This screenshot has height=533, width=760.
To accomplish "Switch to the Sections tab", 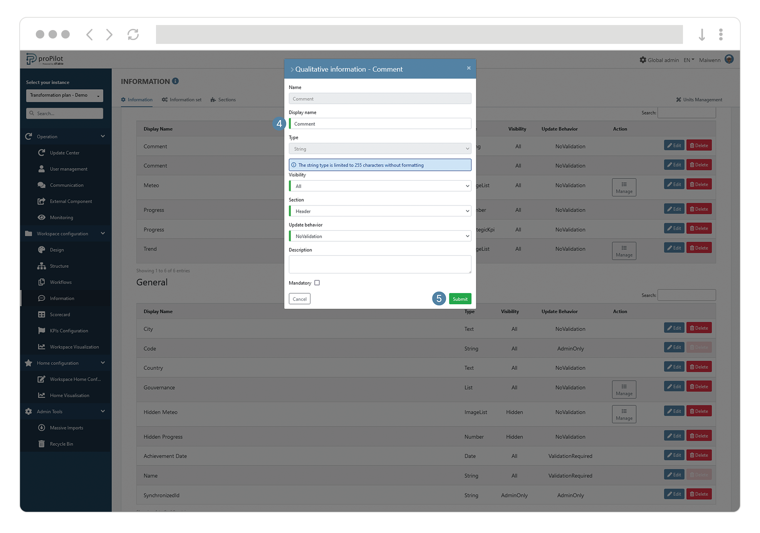I will 223,99.
